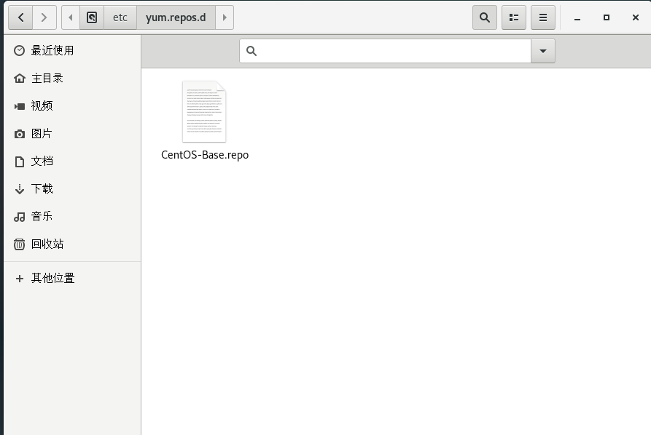Click the CentOS-Base.repo file name
The height and width of the screenshot is (435, 651).
click(x=205, y=155)
